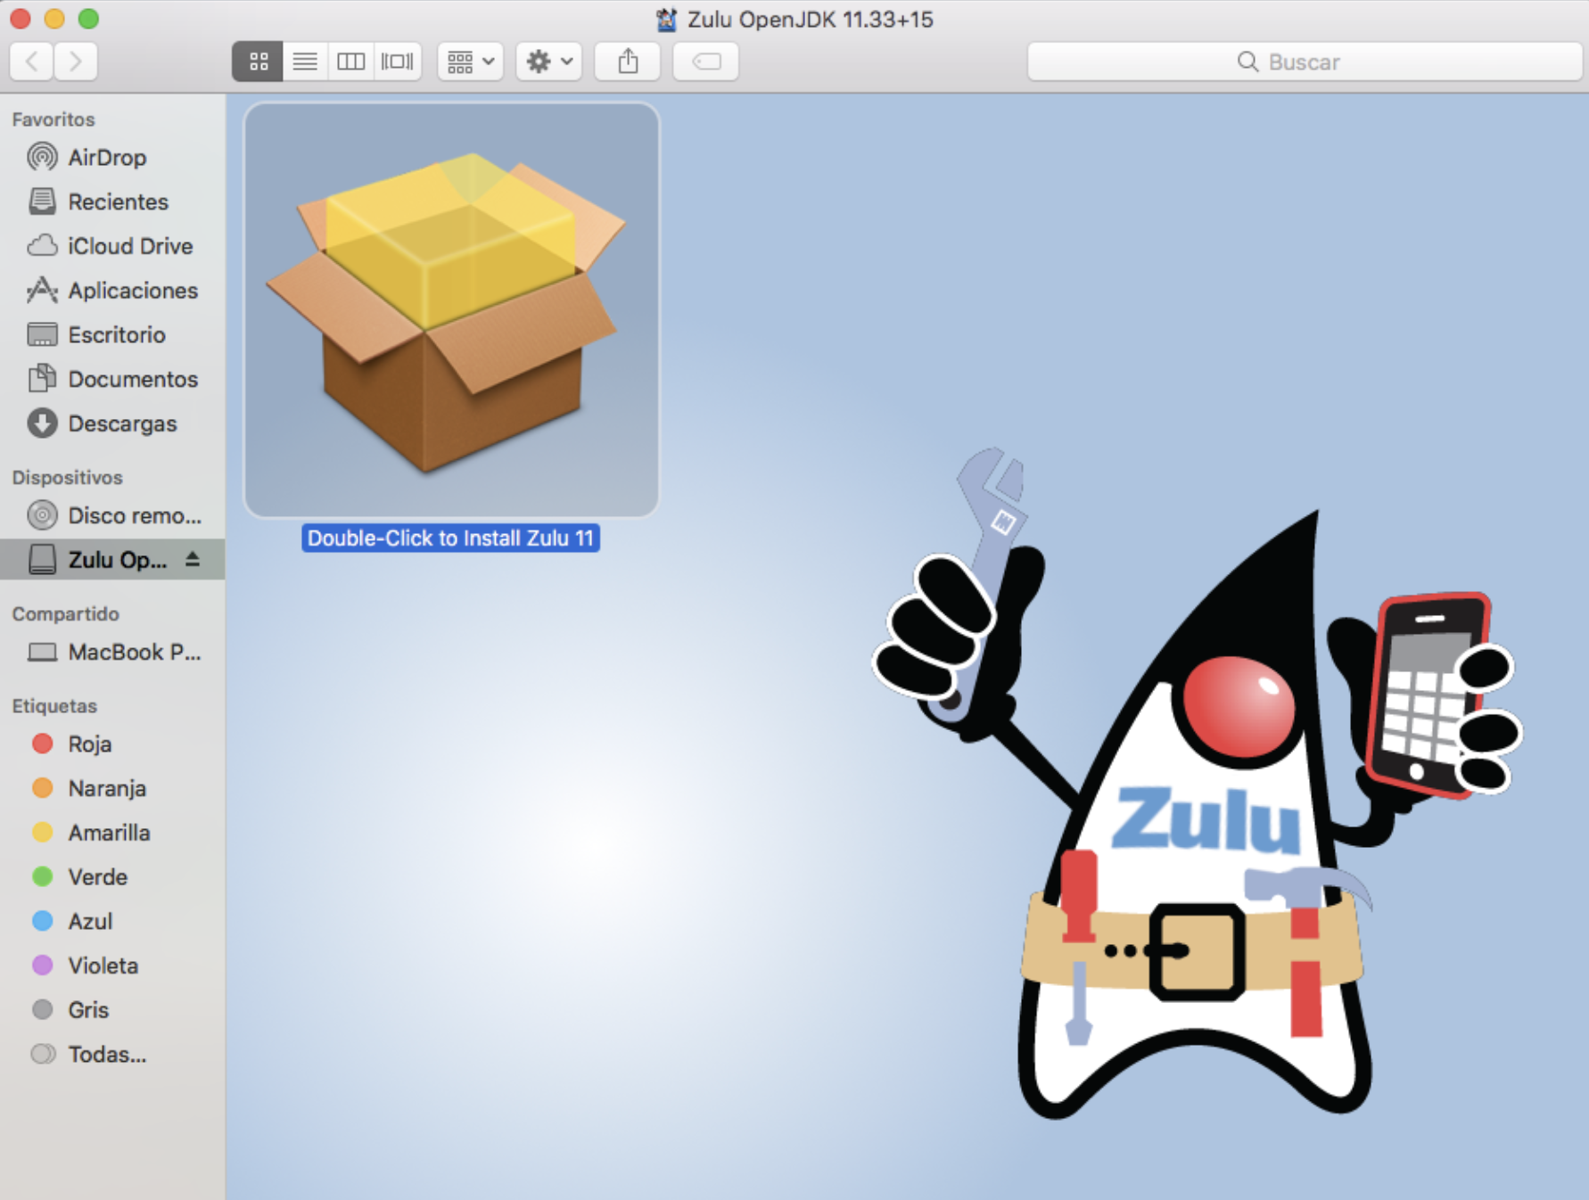Switch to Cover Flow view
The image size is (1589, 1200).
pos(398,62)
